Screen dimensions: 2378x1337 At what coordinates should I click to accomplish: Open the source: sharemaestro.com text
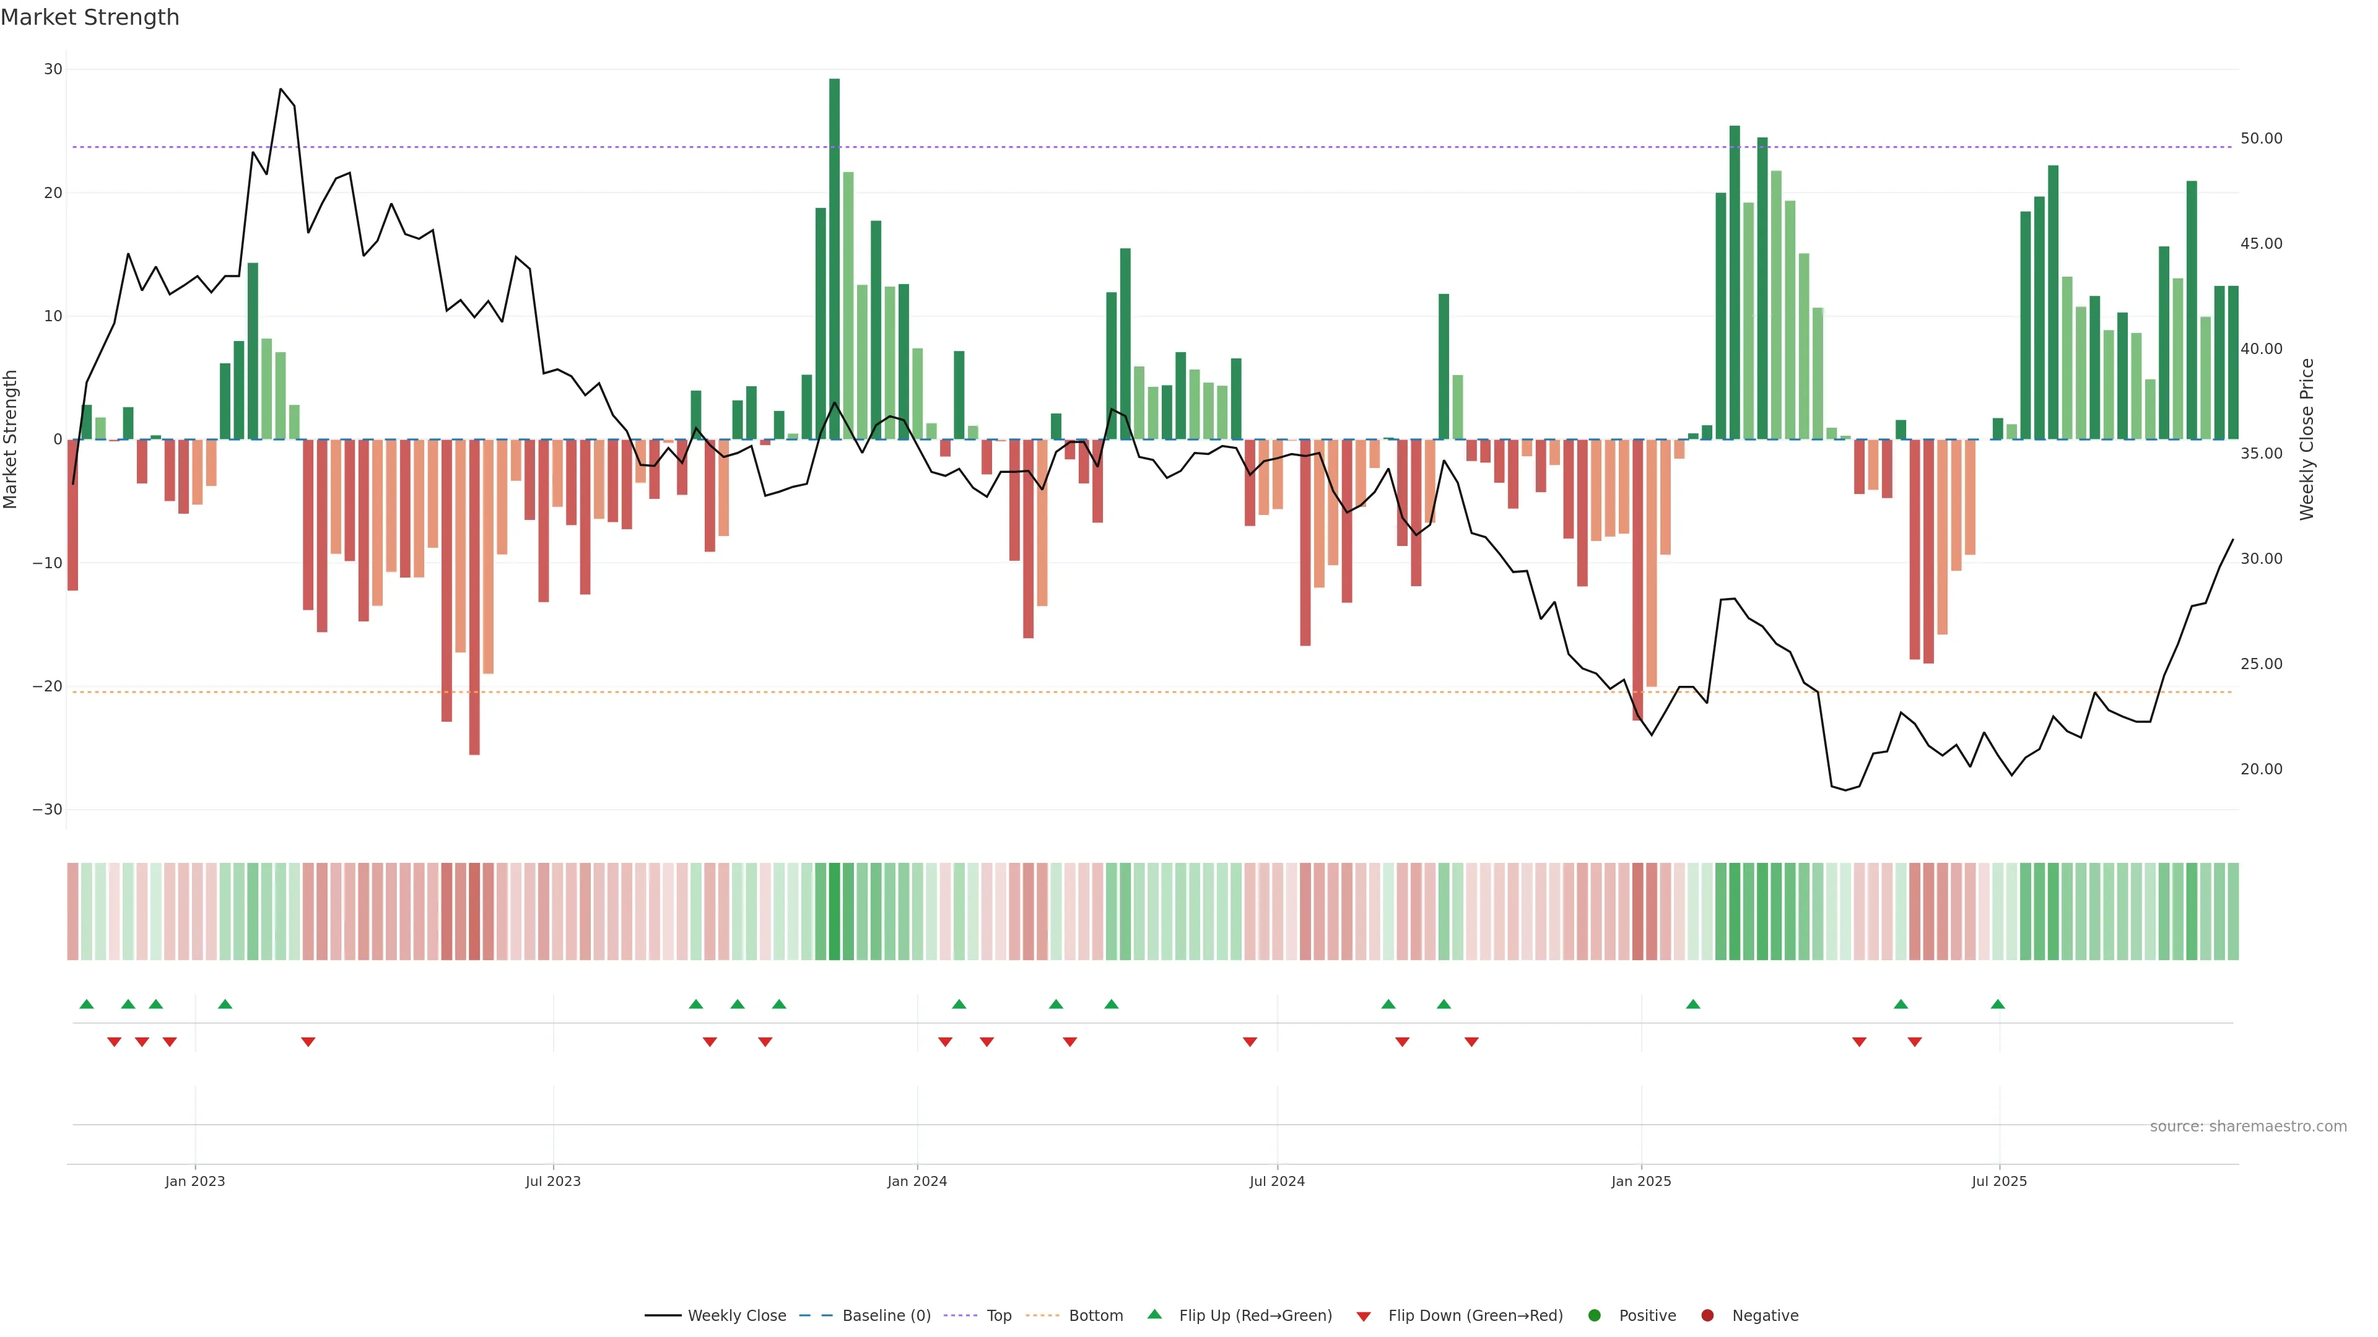2248,1127
